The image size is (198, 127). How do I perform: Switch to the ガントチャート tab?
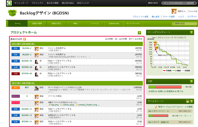tap(133, 24)
